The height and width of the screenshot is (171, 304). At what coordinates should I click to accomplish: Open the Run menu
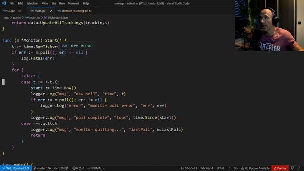pyautogui.click(x=62, y=3)
